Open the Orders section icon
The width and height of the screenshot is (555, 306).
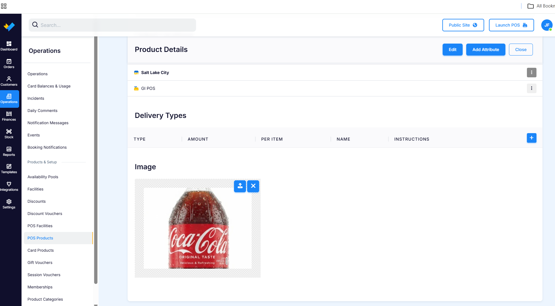click(9, 64)
